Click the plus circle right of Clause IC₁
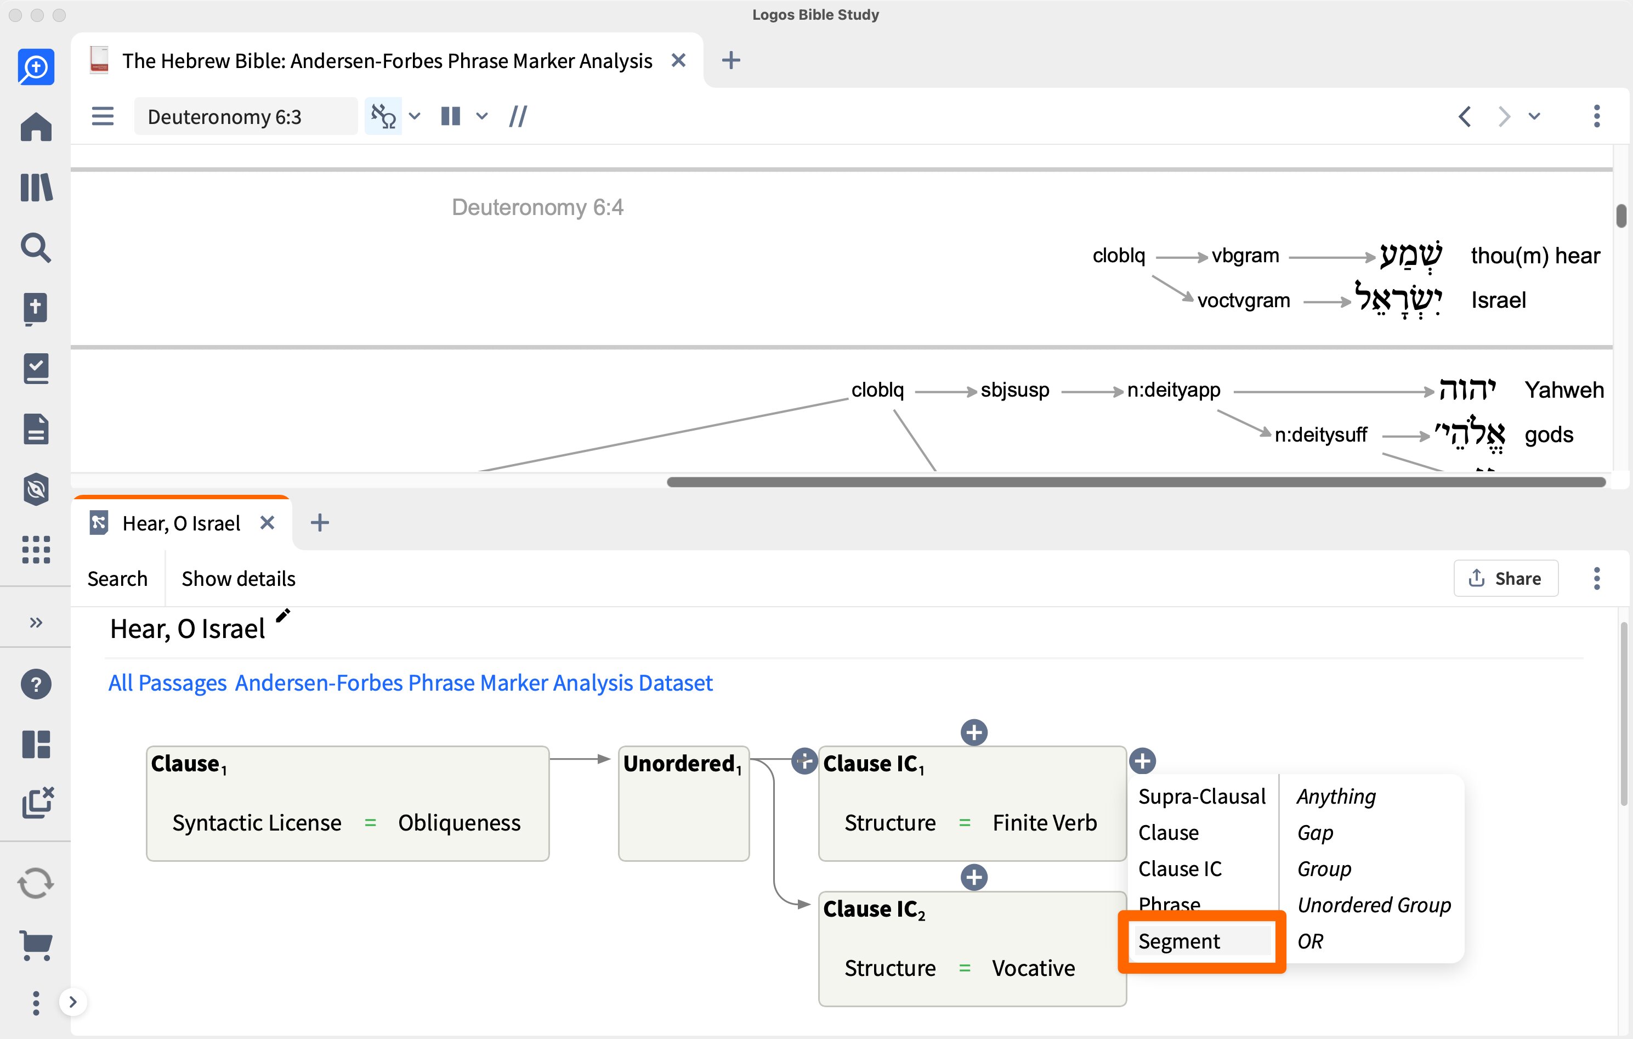 point(1143,761)
